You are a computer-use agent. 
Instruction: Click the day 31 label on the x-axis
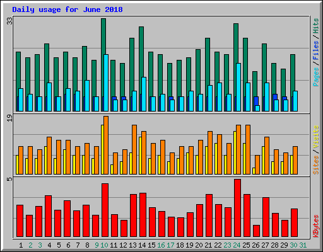[x=303, y=245]
